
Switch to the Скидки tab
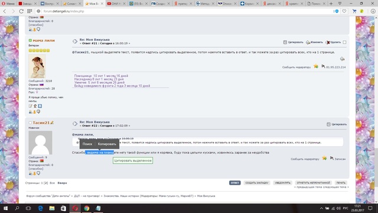tap(159, 4)
